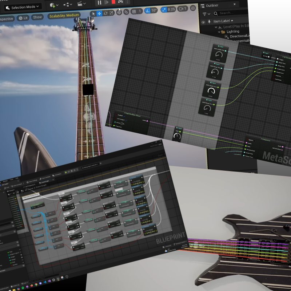291x291 pixels.
Task: Collapse the Lighting folder in Outliner
Action: point(219,32)
